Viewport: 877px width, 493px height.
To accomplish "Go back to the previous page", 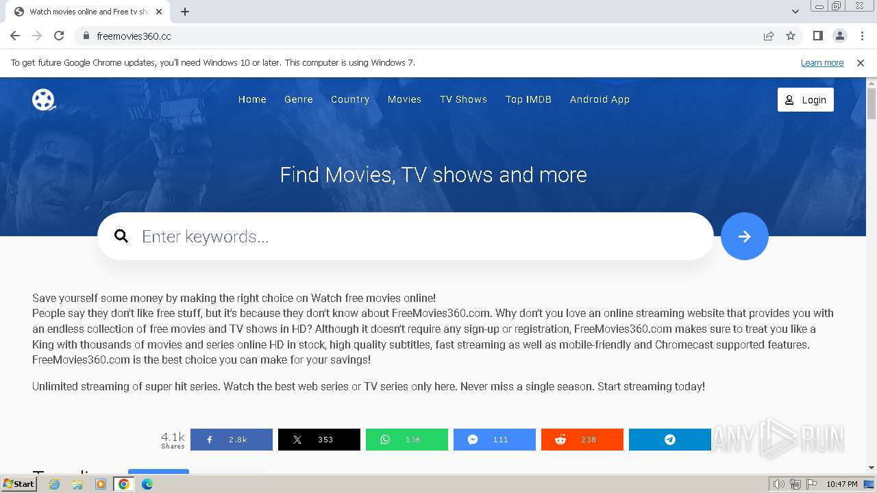I will pos(15,36).
